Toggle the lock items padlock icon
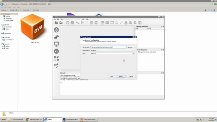The height and width of the screenshot is (122, 217). click(126, 23)
